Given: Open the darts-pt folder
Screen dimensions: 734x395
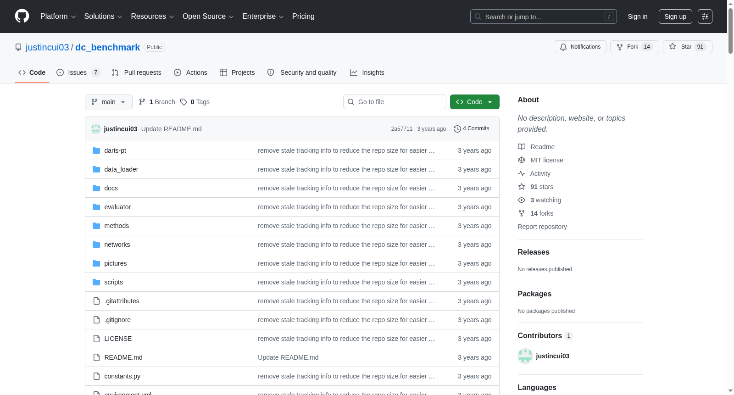Looking at the screenshot, I should [x=115, y=150].
